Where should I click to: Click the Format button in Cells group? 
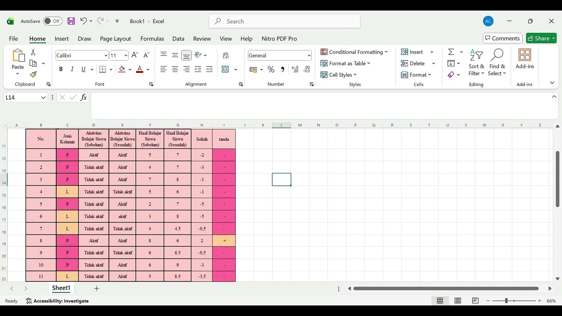tap(416, 75)
